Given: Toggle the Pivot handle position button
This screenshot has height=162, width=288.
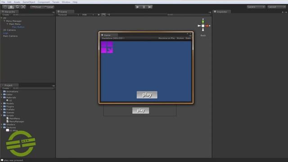Looking at the screenshot, I should point(36,7).
